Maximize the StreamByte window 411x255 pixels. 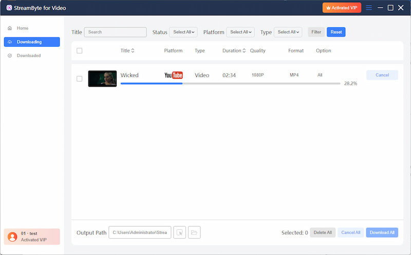390,8
